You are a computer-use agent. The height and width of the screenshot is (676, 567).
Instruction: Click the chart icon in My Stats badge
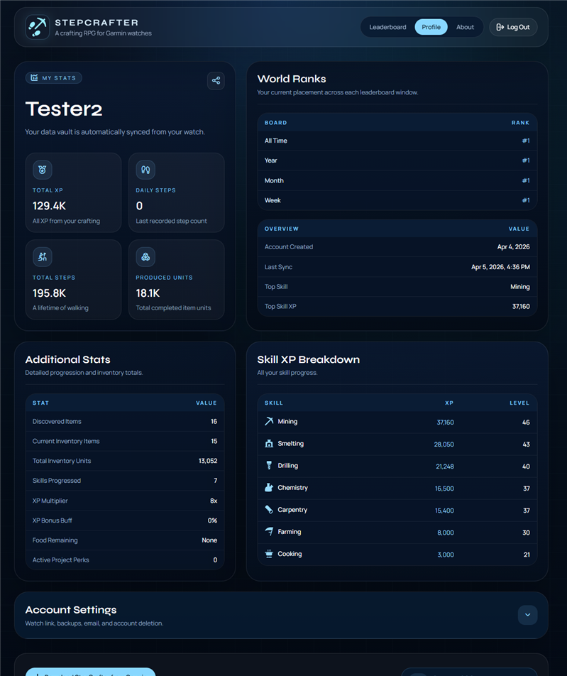coord(35,77)
